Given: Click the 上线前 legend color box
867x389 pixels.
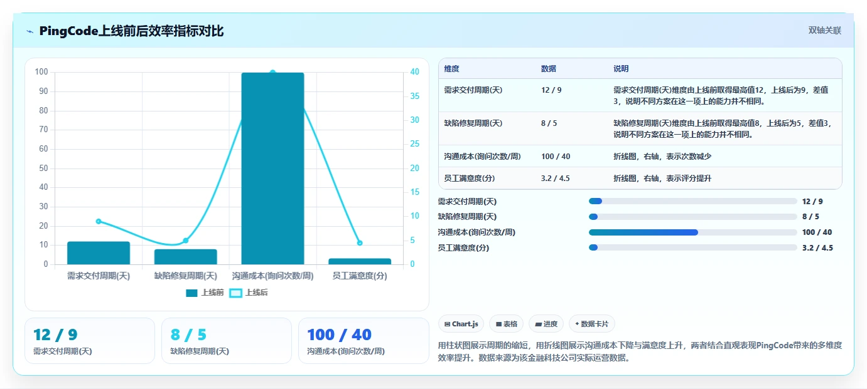Looking at the screenshot, I should tap(191, 293).
